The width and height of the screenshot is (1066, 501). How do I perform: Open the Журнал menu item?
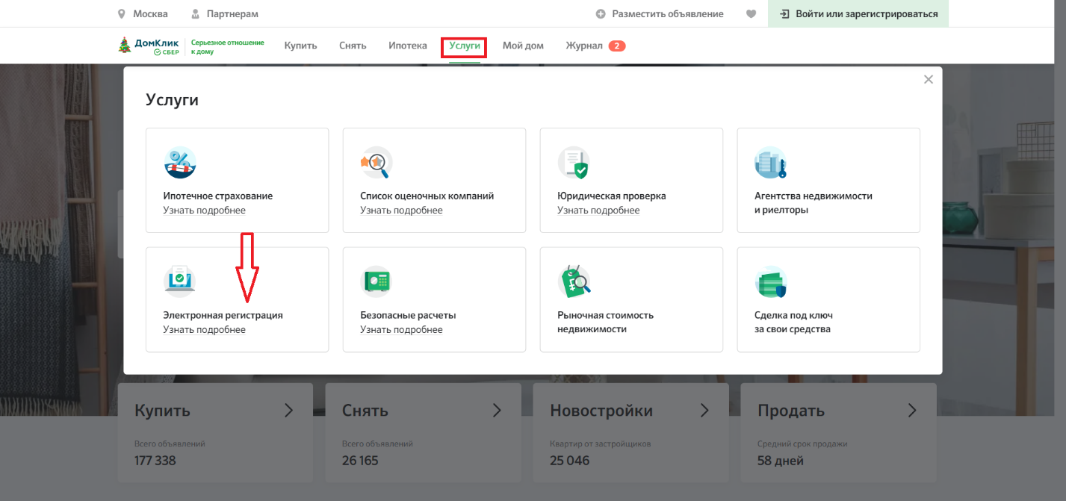[x=583, y=46]
